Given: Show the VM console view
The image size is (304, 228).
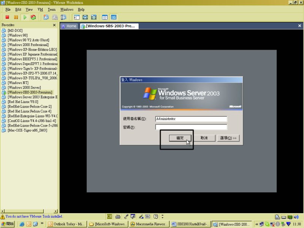Looking at the screenshot, I should pyautogui.click(x=114, y=17).
